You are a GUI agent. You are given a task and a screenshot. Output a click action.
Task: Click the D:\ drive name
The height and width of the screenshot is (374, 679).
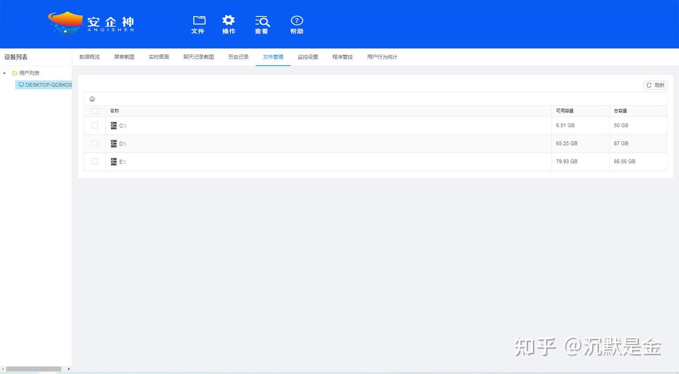click(122, 144)
